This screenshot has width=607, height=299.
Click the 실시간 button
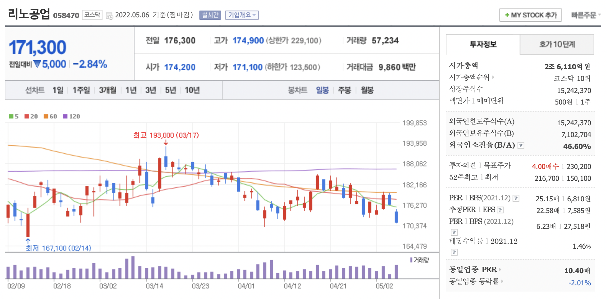click(210, 15)
